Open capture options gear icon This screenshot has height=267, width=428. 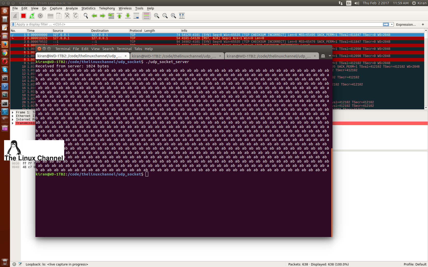pos(40,16)
